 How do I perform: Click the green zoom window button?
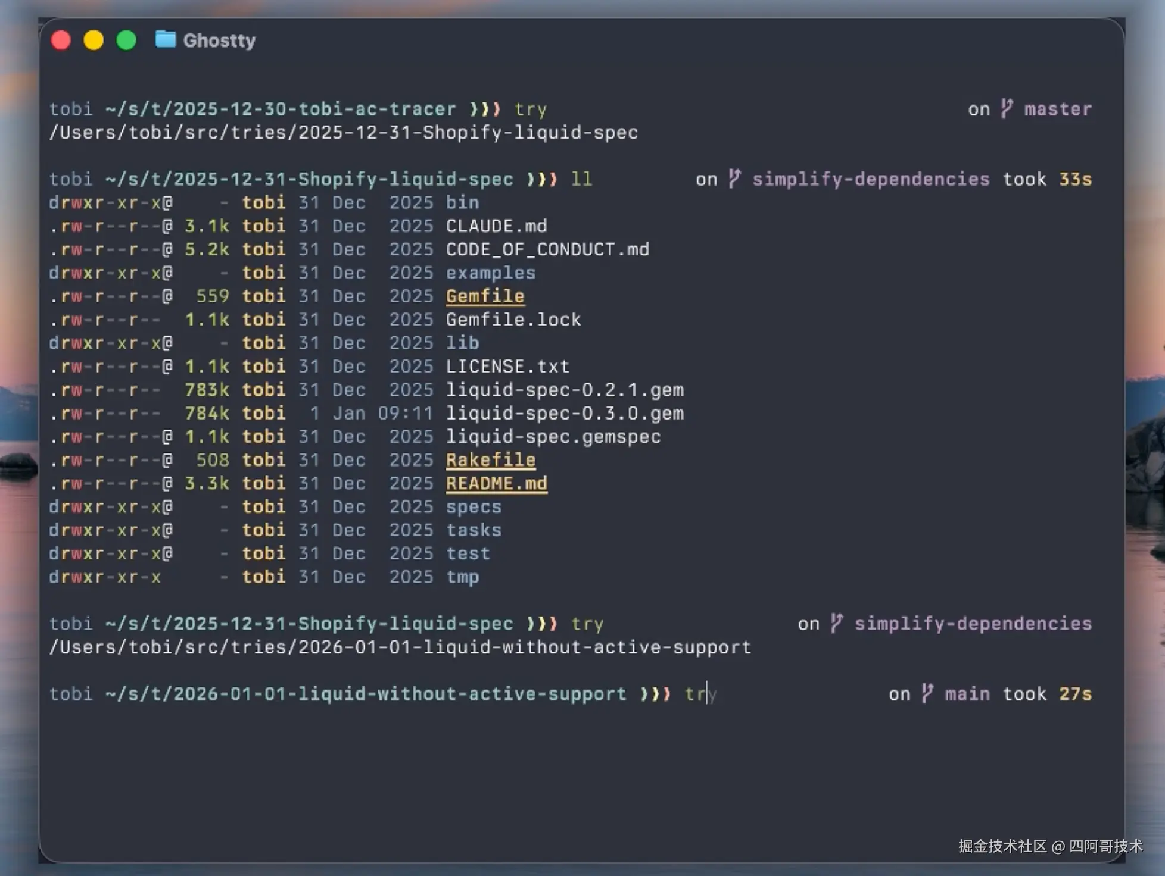point(126,40)
